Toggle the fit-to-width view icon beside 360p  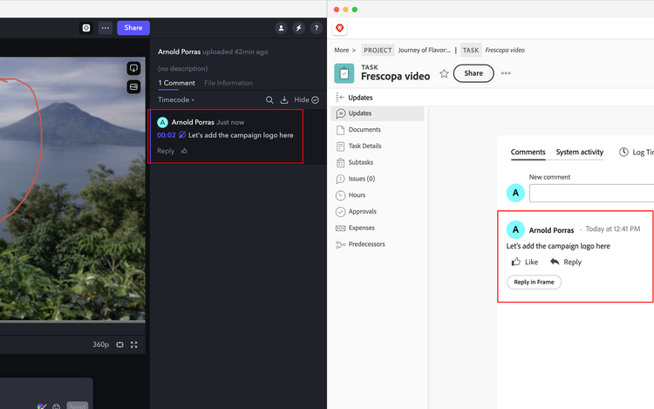click(120, 344)
